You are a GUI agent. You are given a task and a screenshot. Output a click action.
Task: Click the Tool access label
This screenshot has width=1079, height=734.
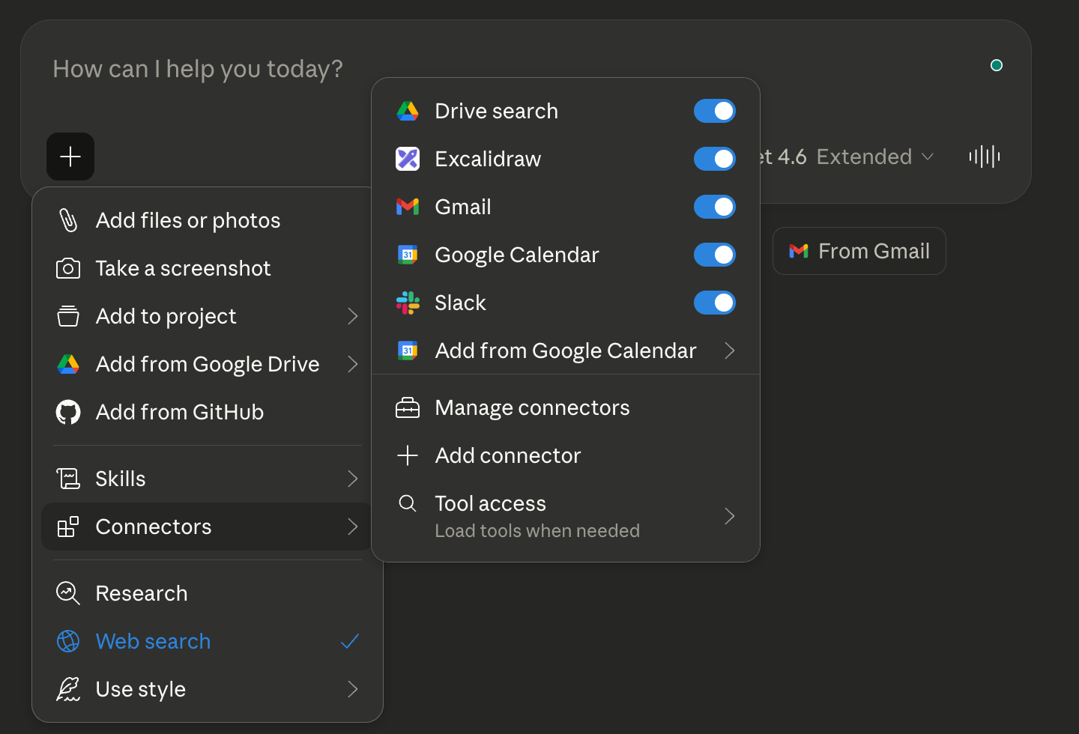491,503
